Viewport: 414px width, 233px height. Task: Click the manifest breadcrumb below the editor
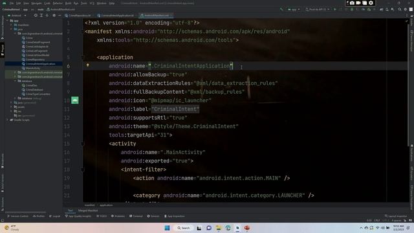click(89, 205)
